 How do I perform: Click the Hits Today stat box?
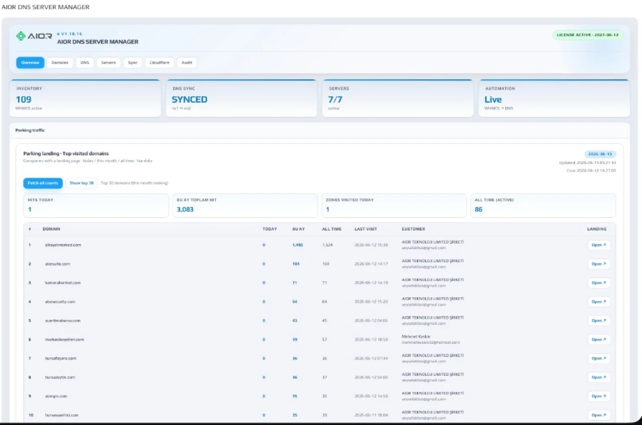coord(96,205)
